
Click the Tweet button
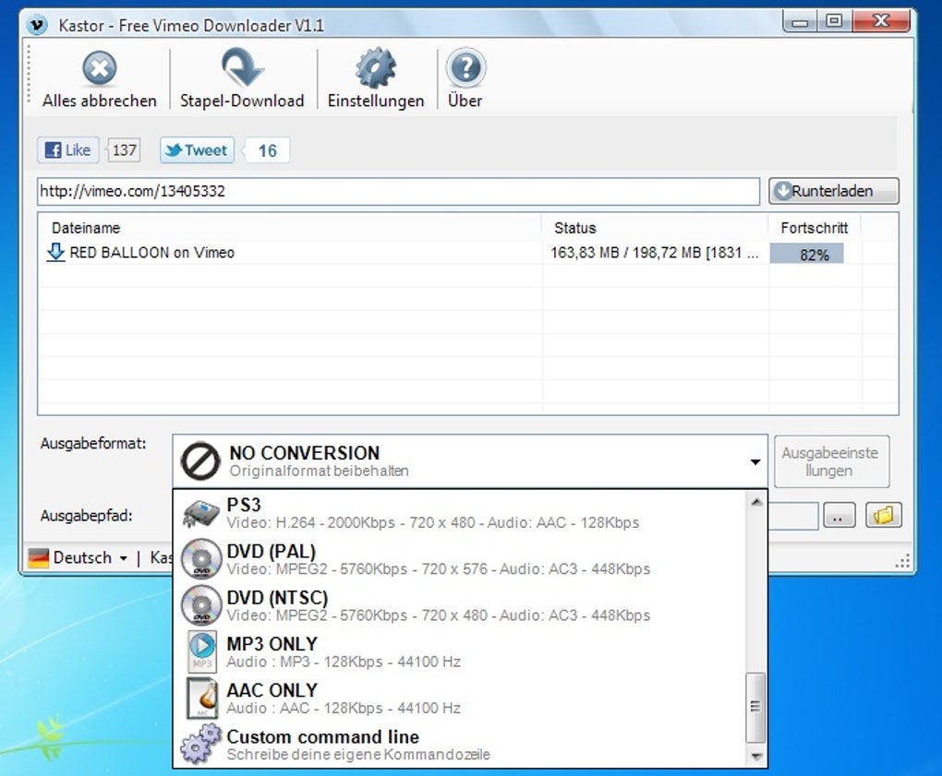197,150
